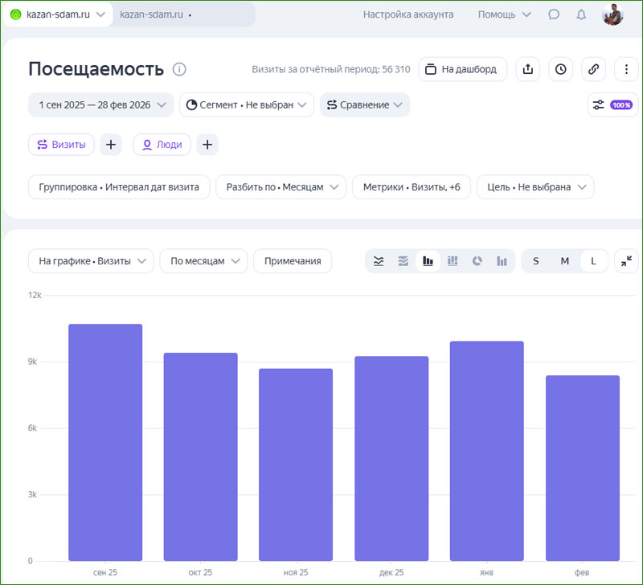Open the chat messages icon
The width and height of the screenshot is (643, 585).
pos(554,14)
